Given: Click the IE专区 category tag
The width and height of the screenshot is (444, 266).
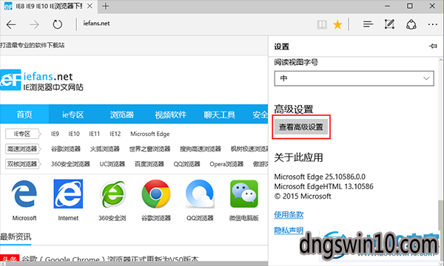Looking at the screenshot, I should 23,134.
